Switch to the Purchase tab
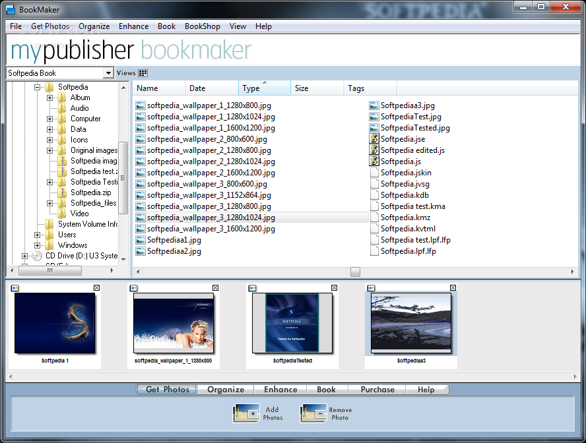 (377, 389)
